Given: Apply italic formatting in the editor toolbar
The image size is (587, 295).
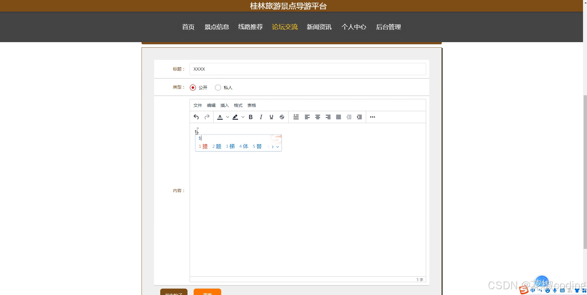Looking at the screenshot, I should click(x=261, y=117).
